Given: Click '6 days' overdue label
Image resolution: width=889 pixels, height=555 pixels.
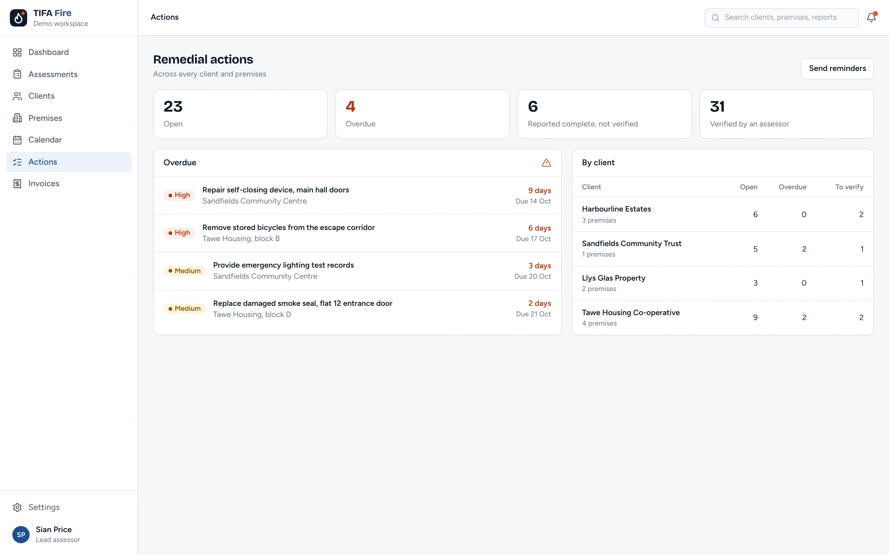Looking at the screenshot, I should 539,228.
